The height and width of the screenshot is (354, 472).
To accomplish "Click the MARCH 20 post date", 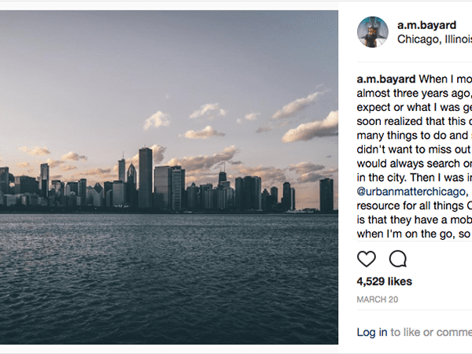I will (378, 300).
